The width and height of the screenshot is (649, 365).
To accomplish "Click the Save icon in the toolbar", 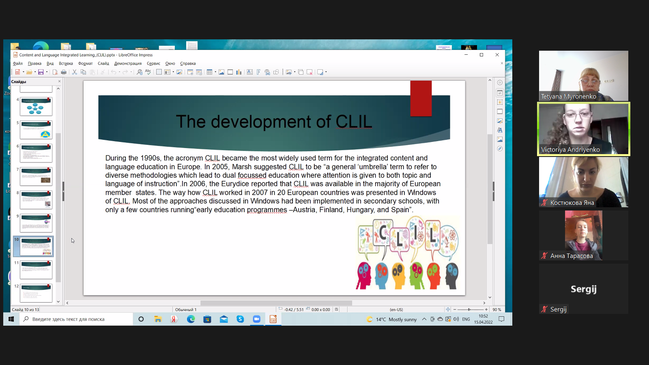I will pos(41,72).
